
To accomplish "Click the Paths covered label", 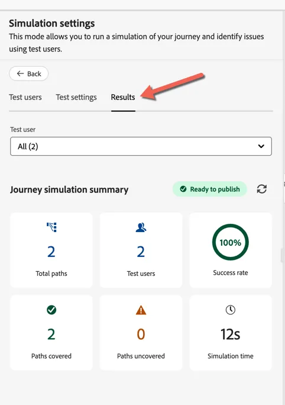I will tap(51, 356).
